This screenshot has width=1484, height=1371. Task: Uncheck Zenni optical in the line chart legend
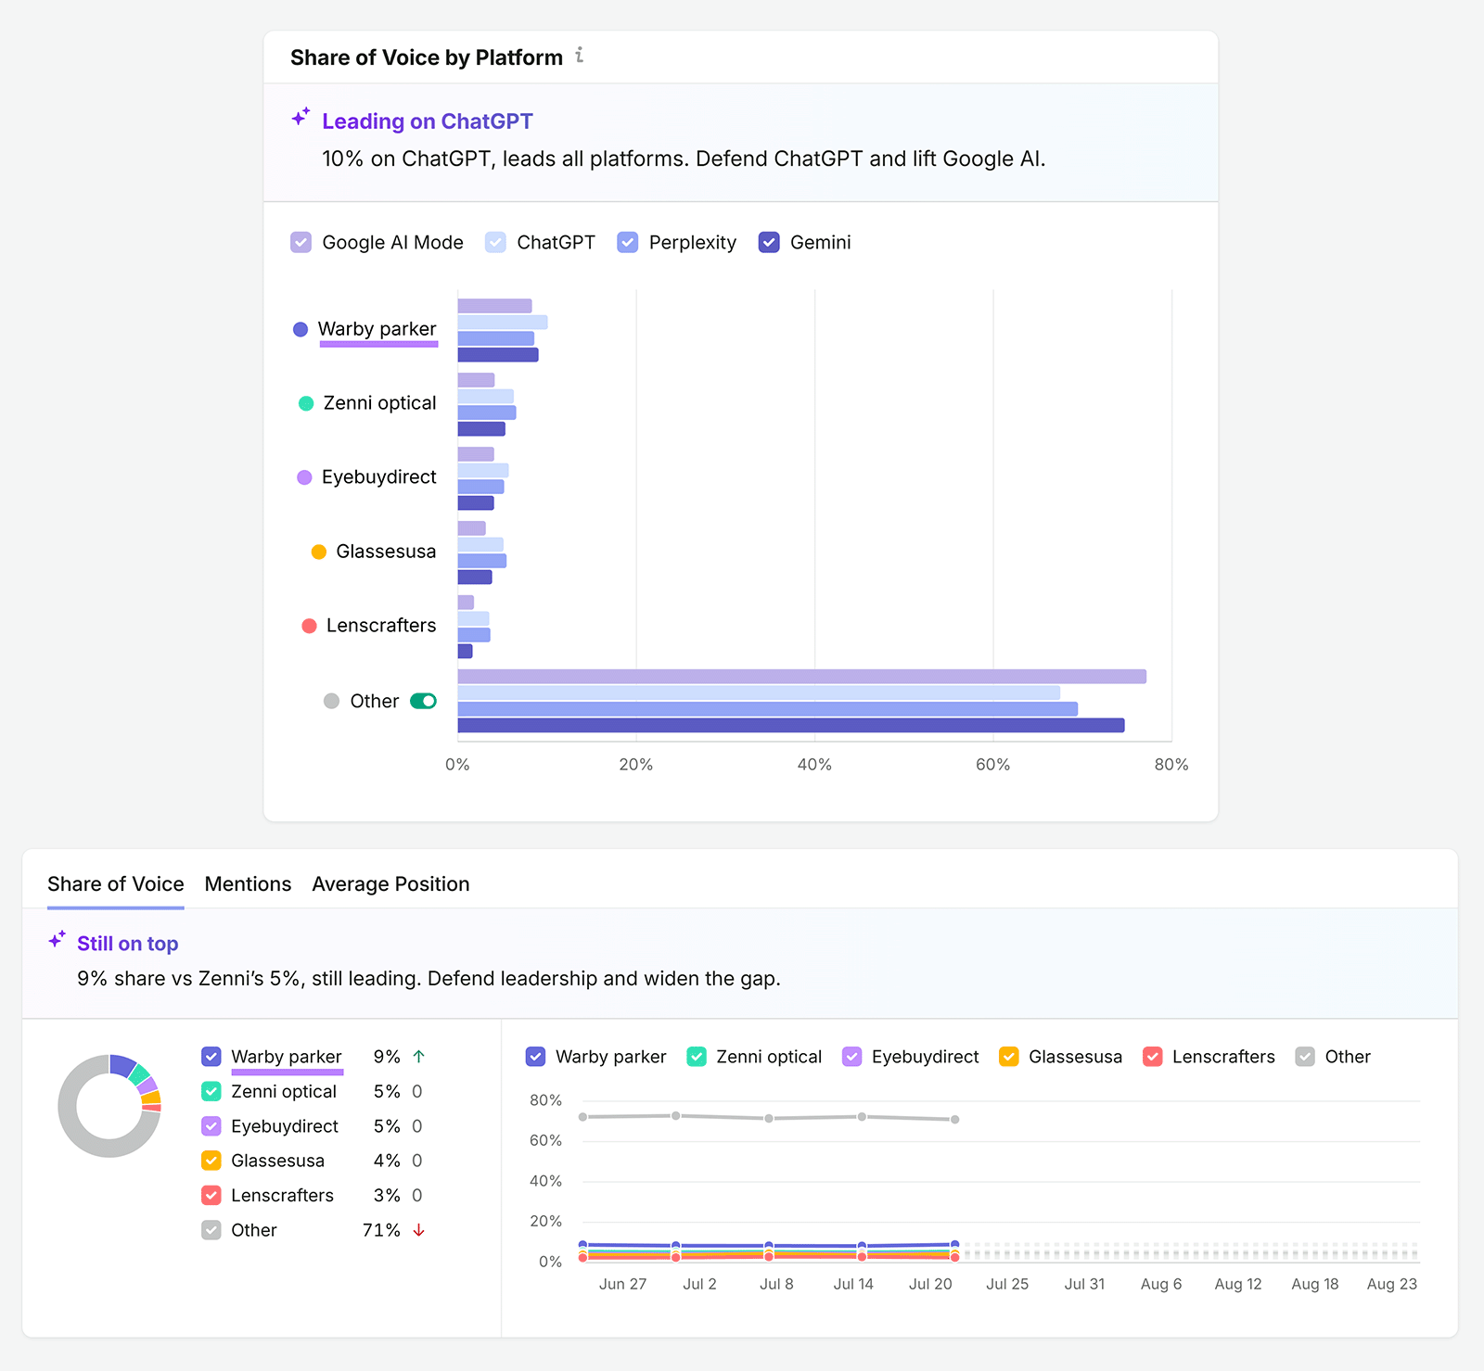click(x=697, y=1057)
